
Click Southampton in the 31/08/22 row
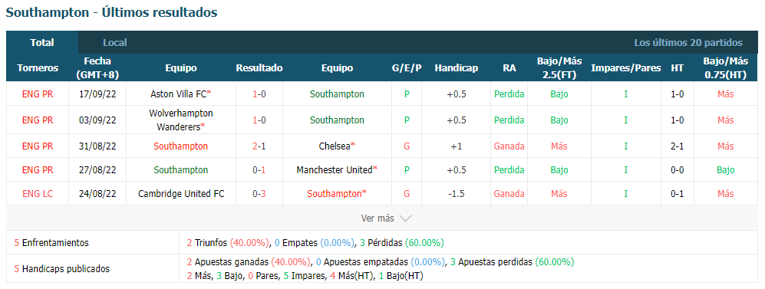coord(181,146)
